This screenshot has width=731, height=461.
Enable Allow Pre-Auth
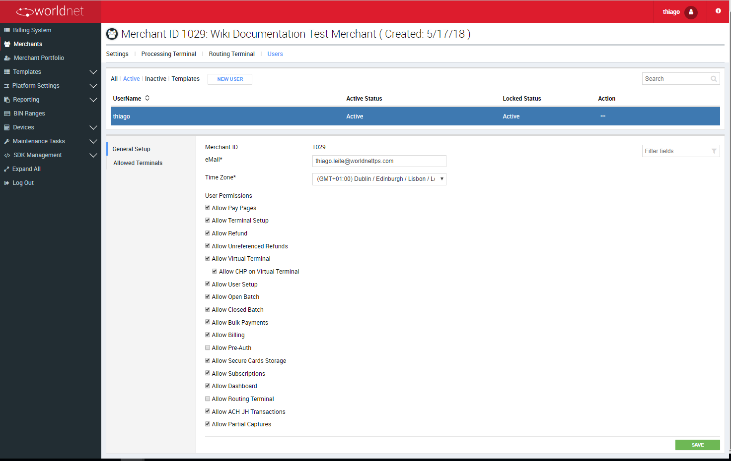tap(208, 347)
